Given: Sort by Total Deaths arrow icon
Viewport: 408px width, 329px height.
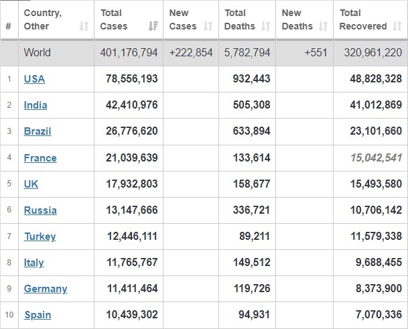Looking at the screenshot, I should coord(266,26).
